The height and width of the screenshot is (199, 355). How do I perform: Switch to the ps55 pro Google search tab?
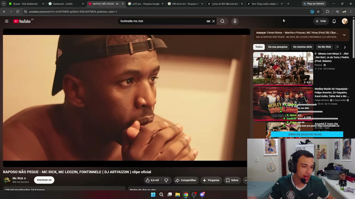[146, 4]
